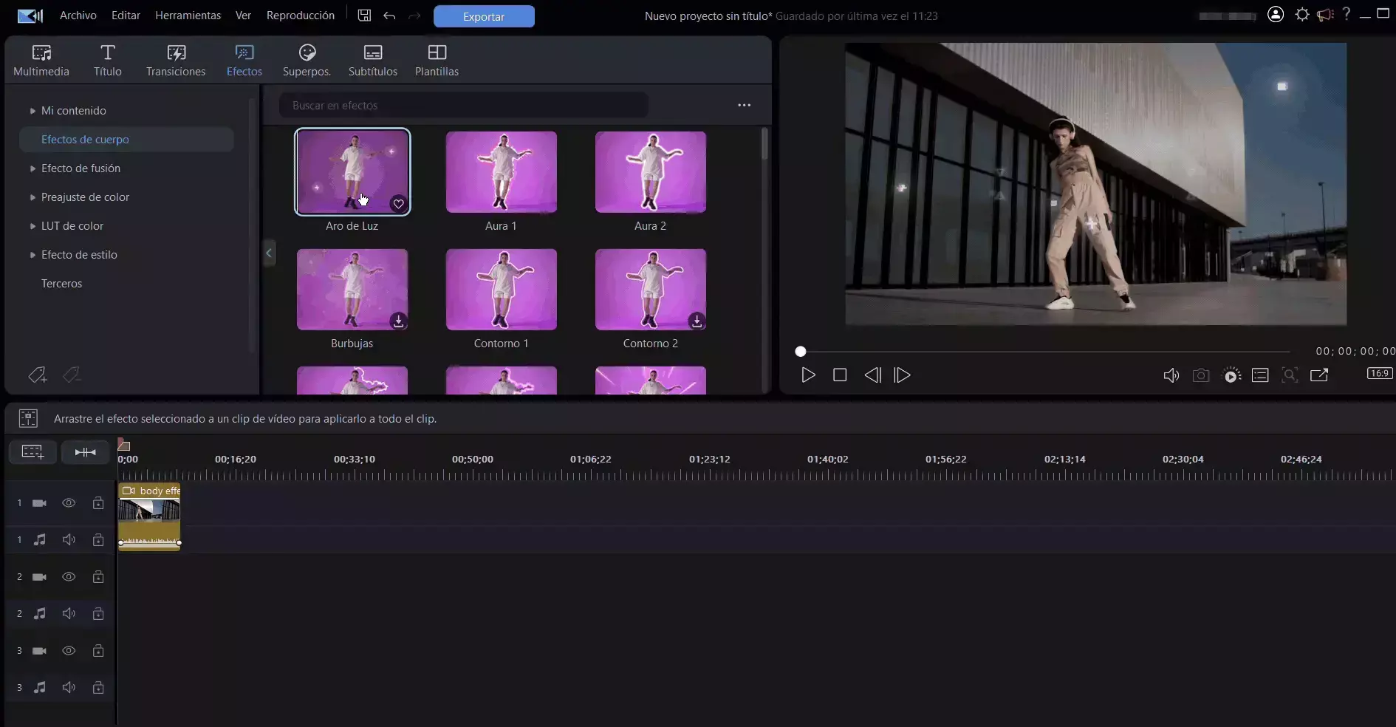The height and width of the screenshot is (727, 1396).
Task: Open the Multimedia panel
Action: pyautogui.click(x=41, y=59)
